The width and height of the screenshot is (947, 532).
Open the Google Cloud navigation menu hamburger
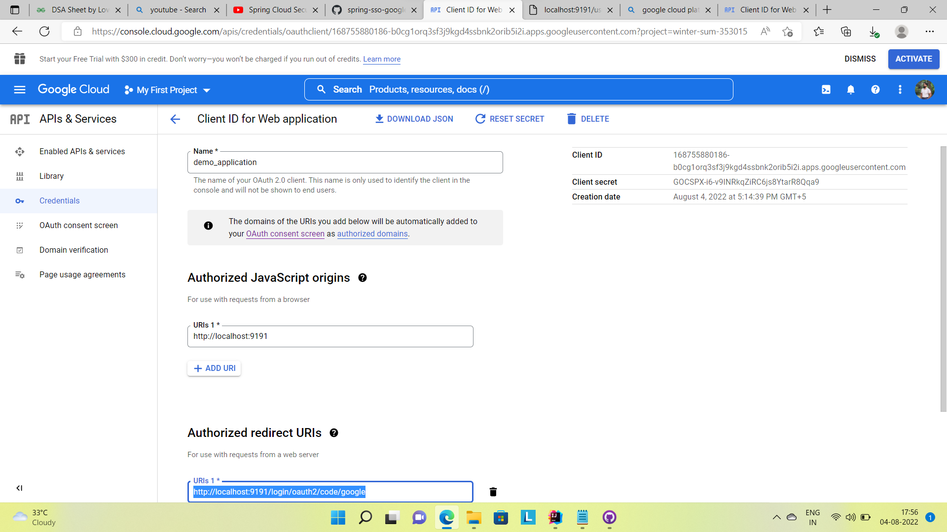click(20, 90)
